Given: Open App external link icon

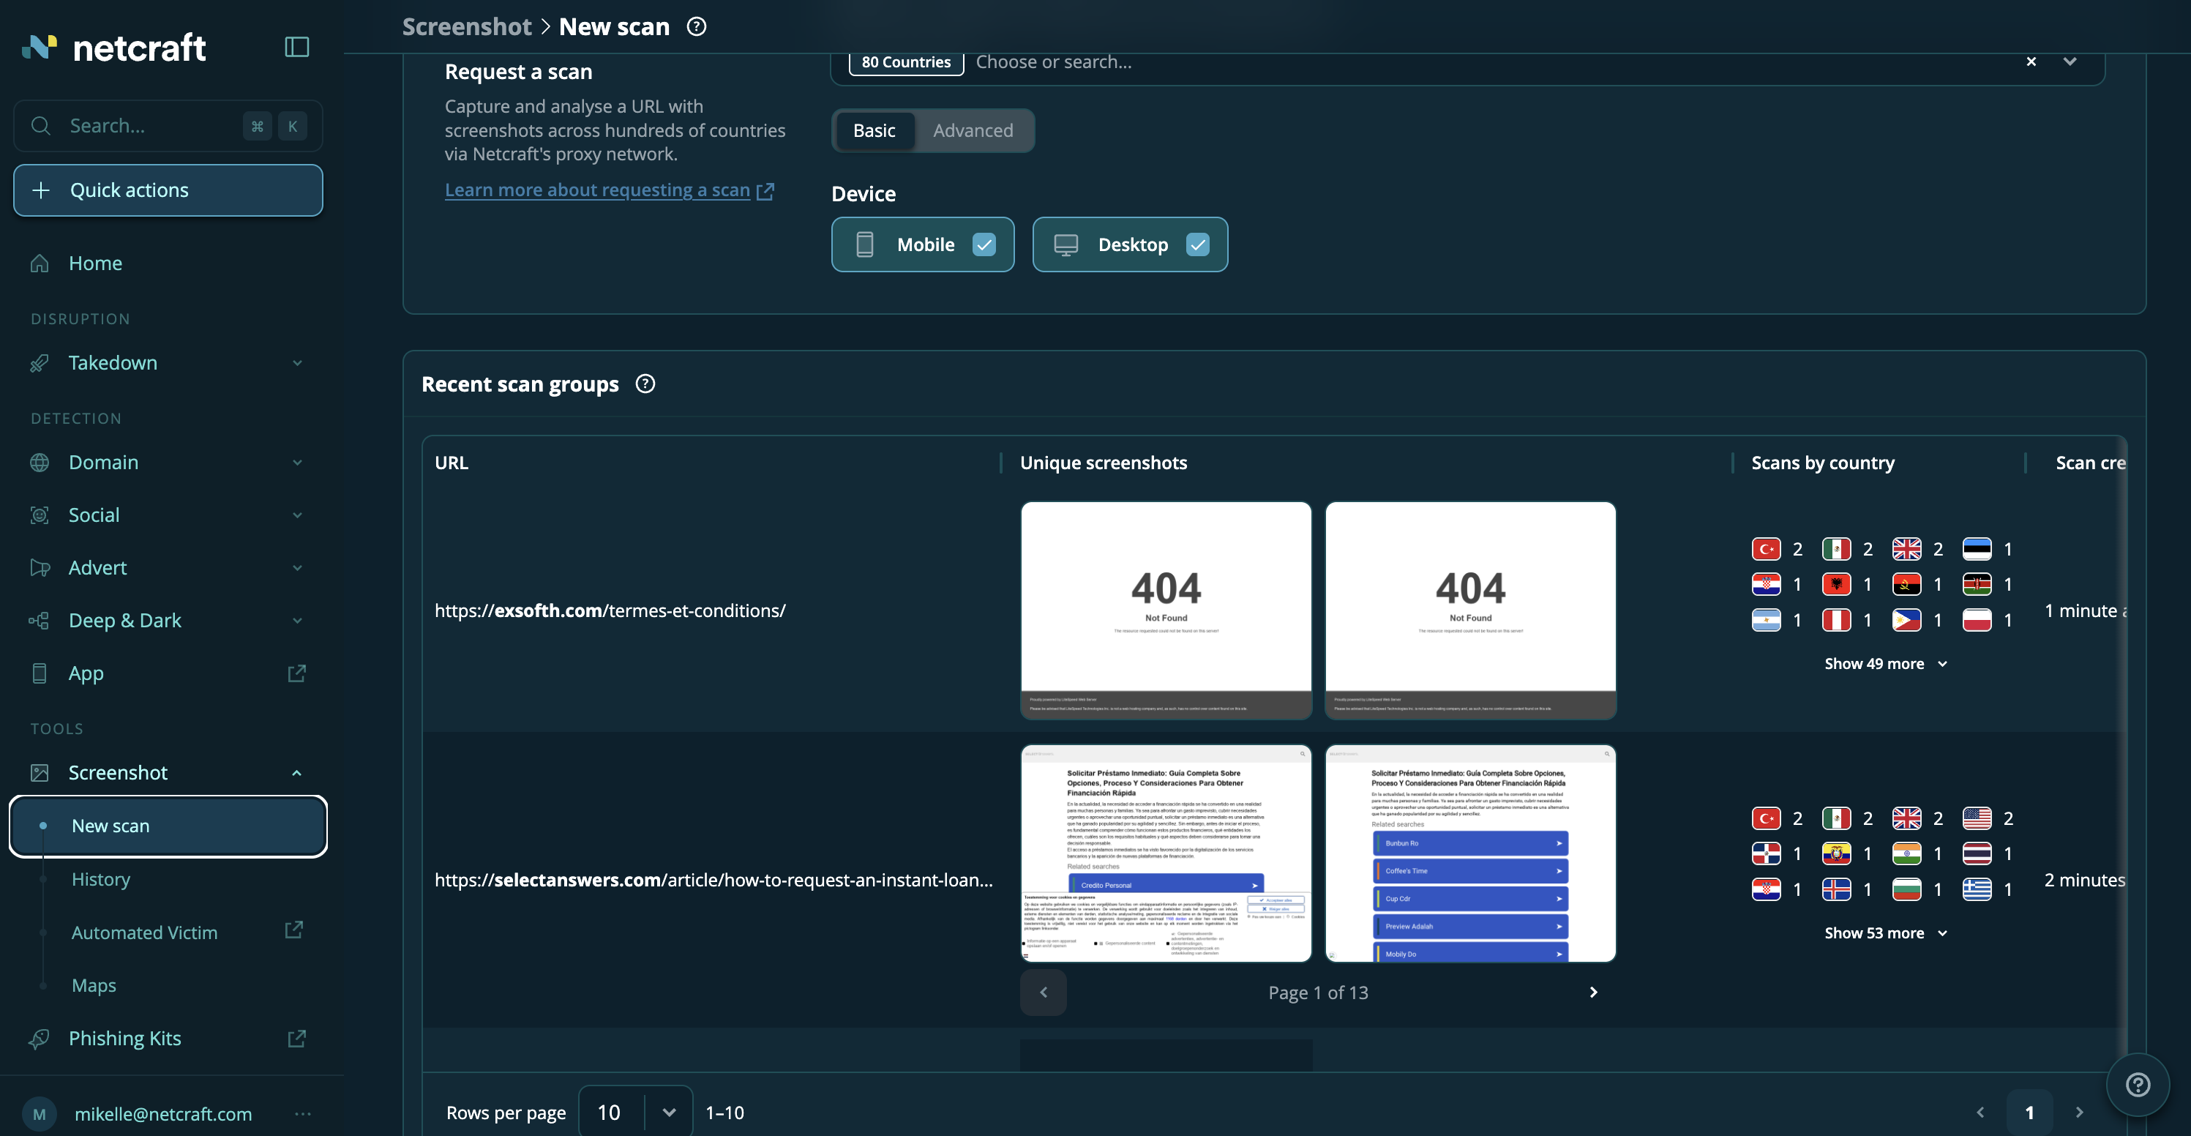Looking at the screenshot, I should [296, 673].
